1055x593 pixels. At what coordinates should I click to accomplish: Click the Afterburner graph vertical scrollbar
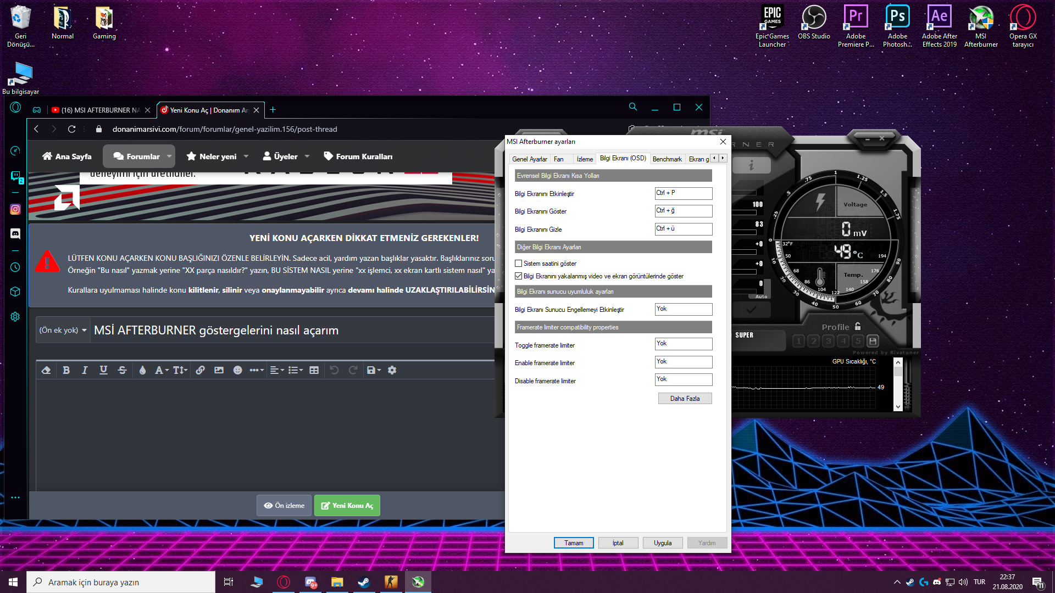tap(898, 384)
